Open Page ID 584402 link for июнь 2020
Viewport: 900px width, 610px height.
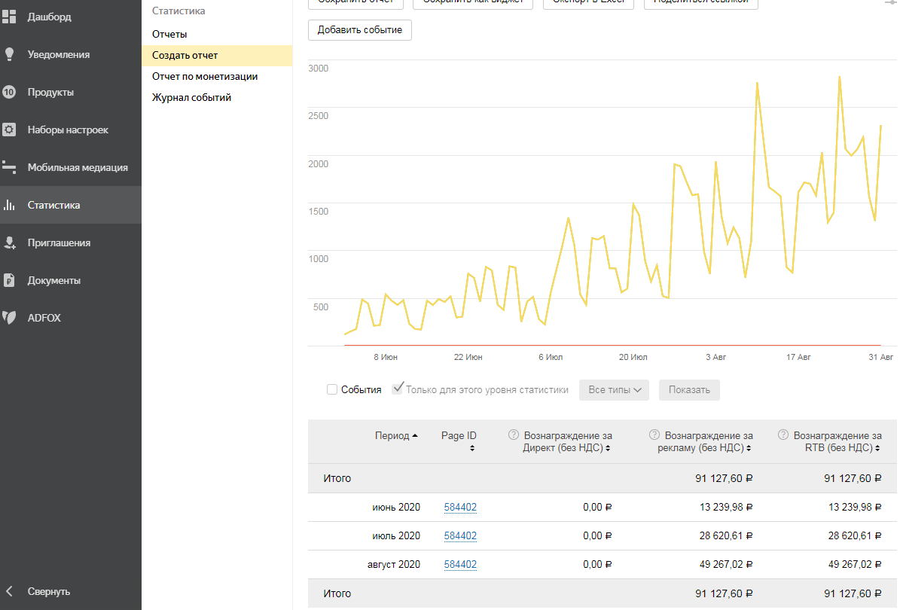(460, 508)
